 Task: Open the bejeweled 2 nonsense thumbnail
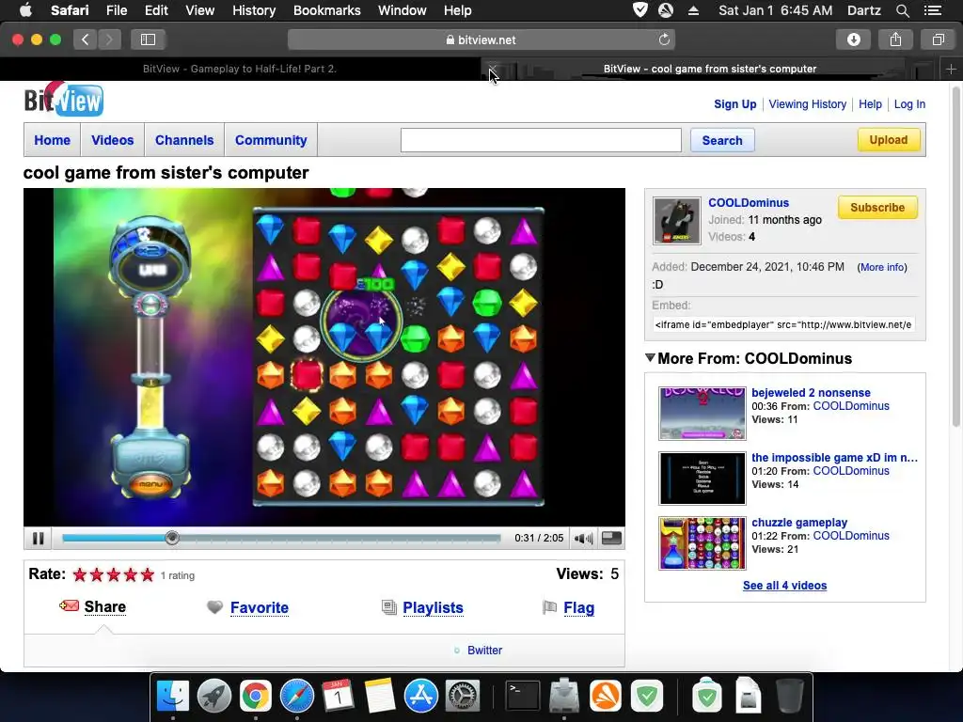click(x=702, y=414)
